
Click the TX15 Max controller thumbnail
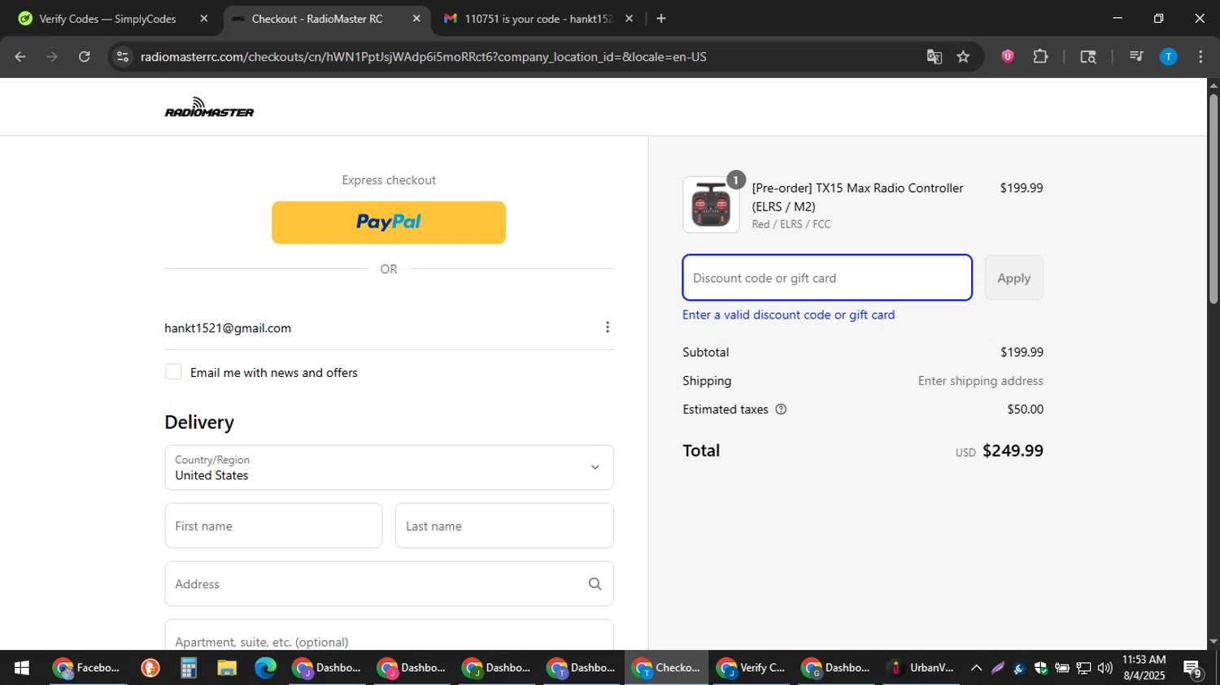tap(711, 205)
